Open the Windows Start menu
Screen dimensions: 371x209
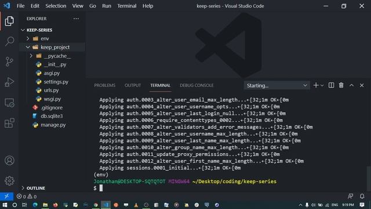(x=5, y=205)
